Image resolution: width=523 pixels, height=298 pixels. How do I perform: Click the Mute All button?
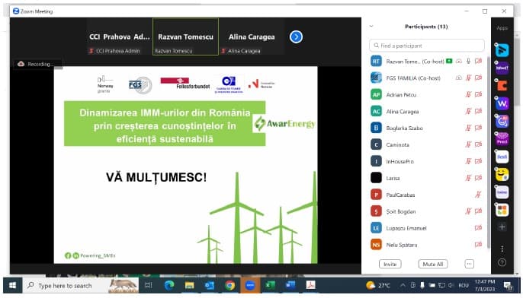[x=432, y=264]
